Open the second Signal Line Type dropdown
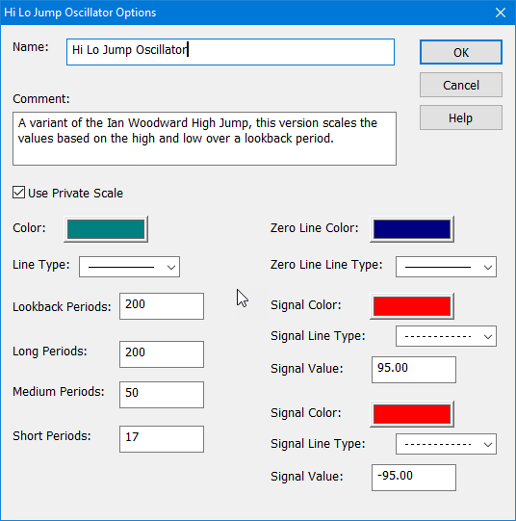Screen dimensions: 516x521 (x=446, y=444)
